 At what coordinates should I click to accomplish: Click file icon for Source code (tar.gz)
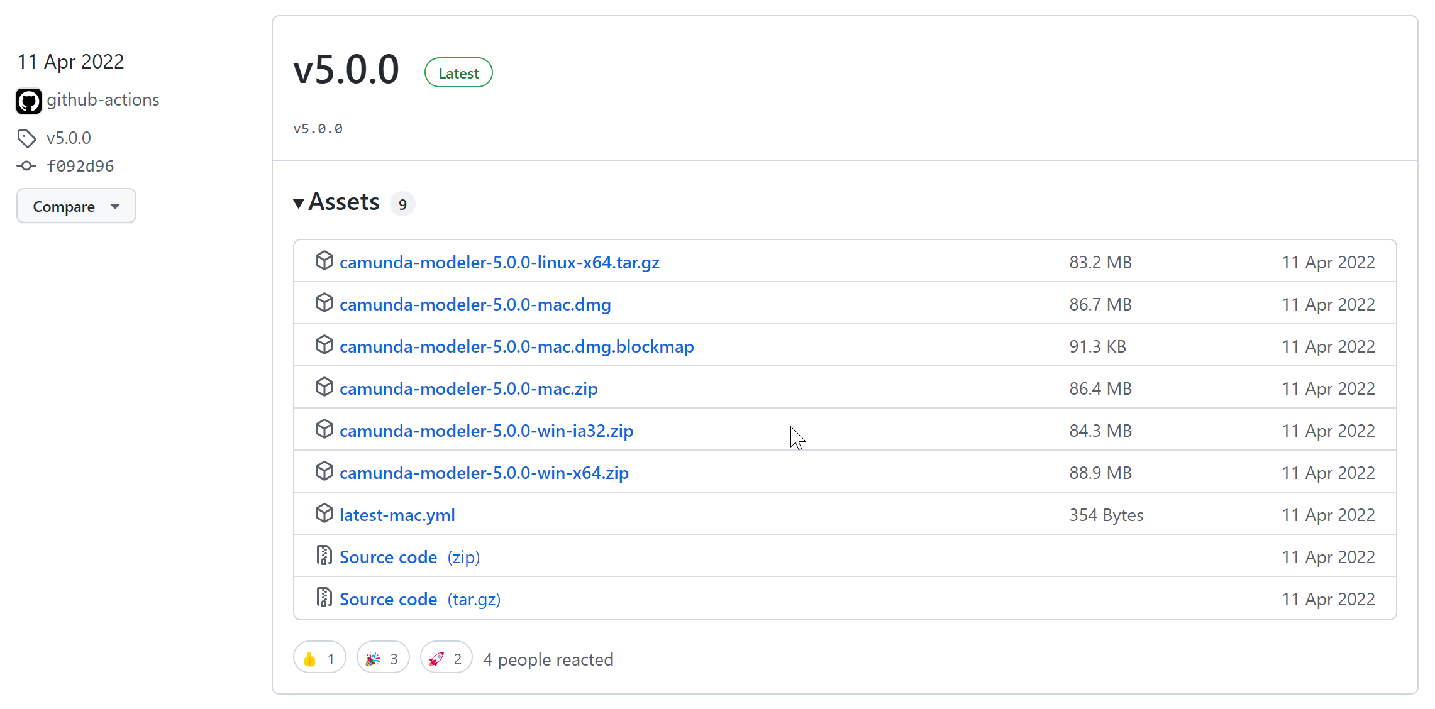point(324,598)
